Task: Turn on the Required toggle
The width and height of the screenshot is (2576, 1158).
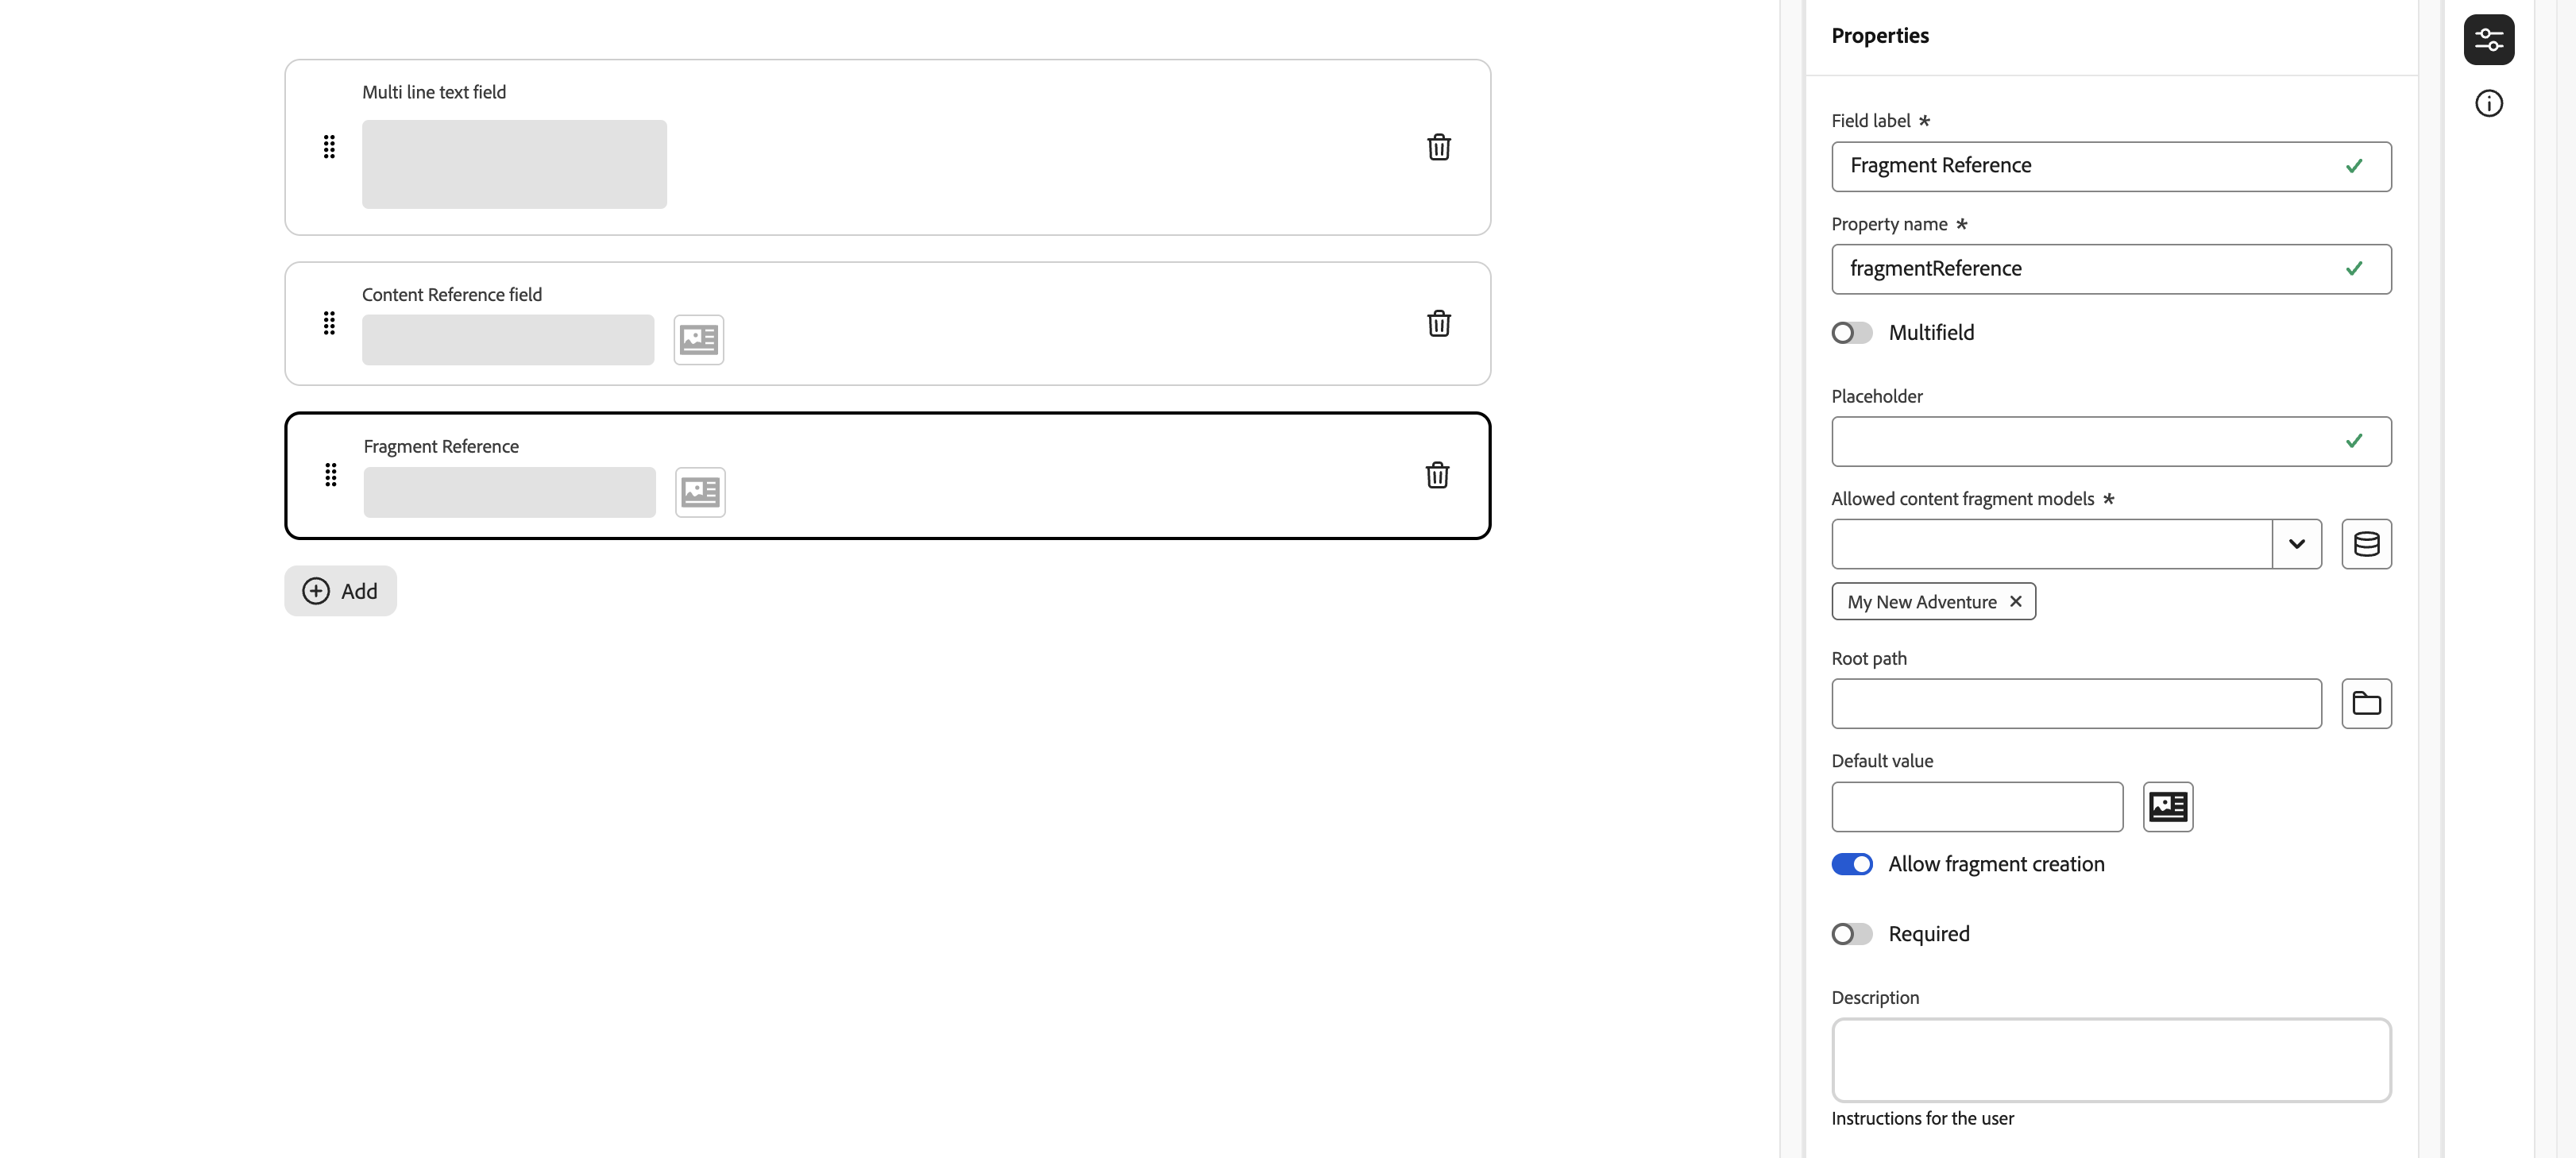Action: point(1851,934)
